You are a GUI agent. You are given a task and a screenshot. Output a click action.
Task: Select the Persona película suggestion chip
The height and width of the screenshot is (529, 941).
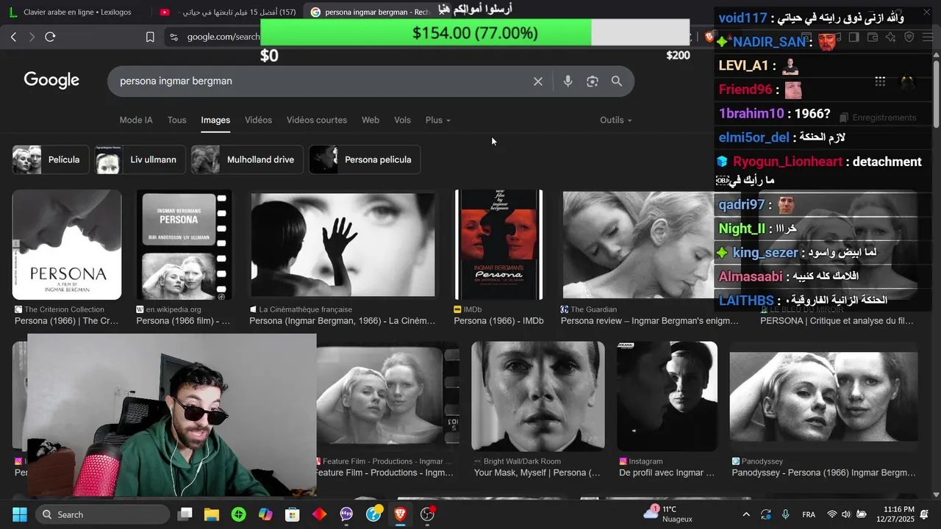(365, 159)
